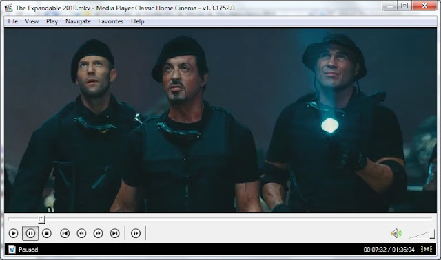Click the status bar file icon beside Paused
Screen dimensions: 441x260
click(12, 249)
